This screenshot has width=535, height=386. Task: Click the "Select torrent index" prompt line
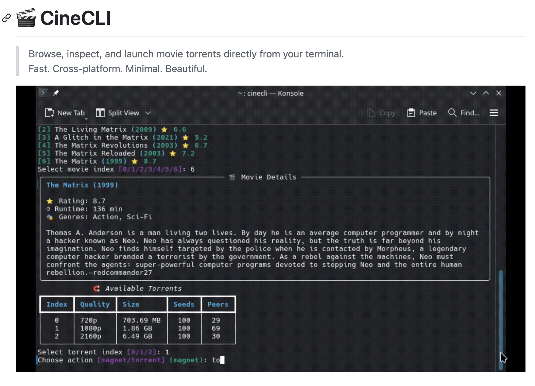coord(103,352)
